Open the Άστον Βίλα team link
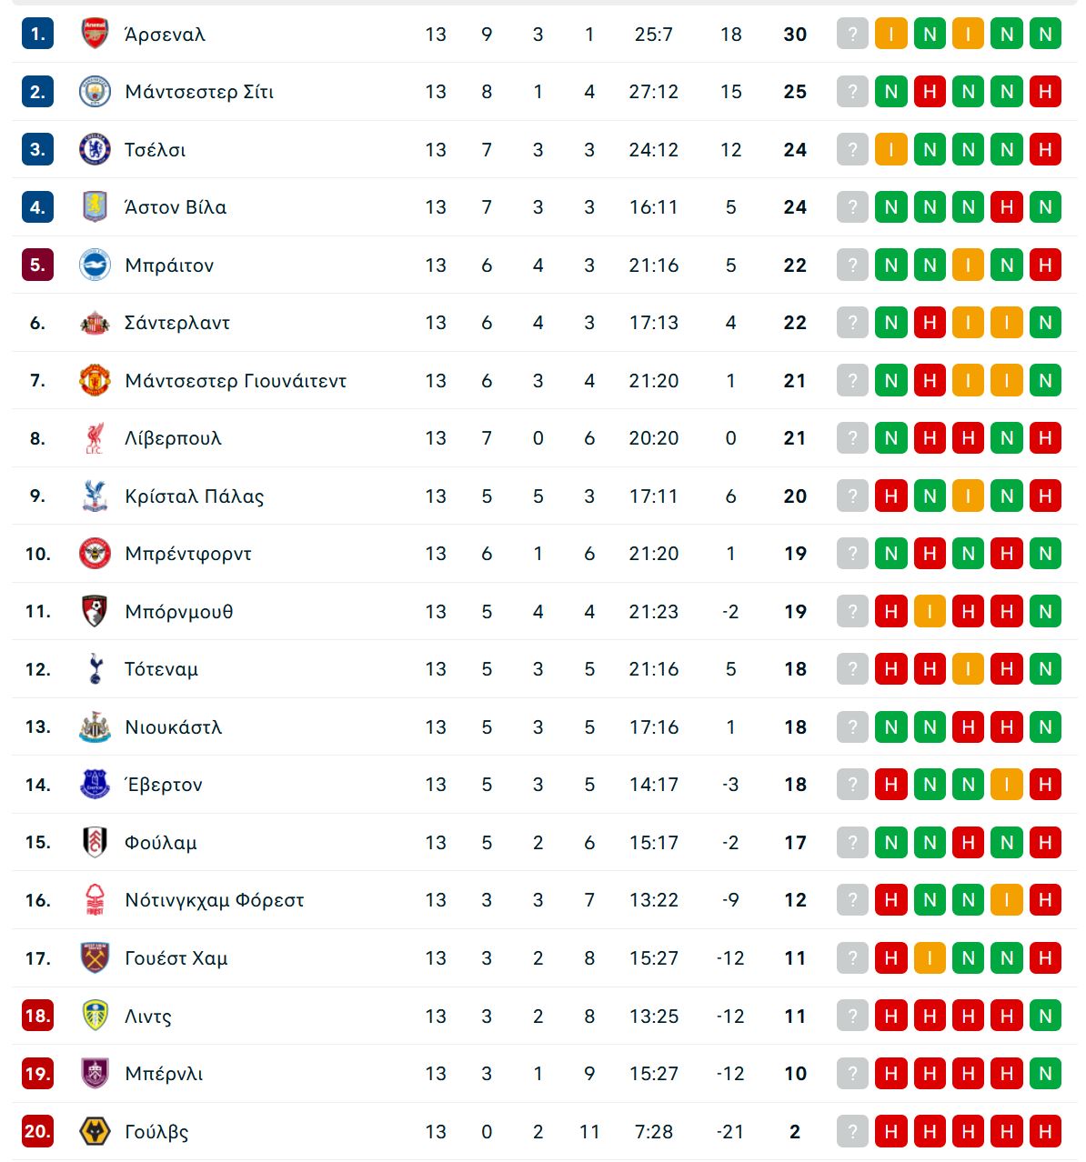This screenshot has height=1162, width=1086. (x=176, y=207)
